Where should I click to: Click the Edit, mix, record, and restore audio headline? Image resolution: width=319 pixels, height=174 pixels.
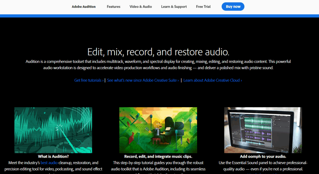(158, 52)
